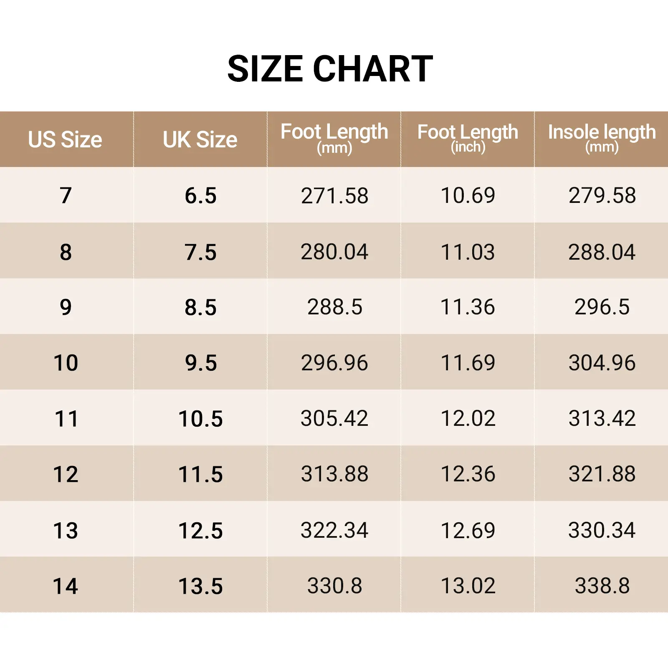This screenshot has height=668, width=668.
Task: Select US size 7 cell
Action: tap(66, 195)
